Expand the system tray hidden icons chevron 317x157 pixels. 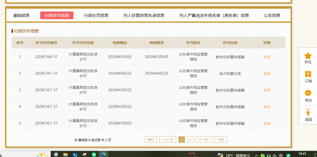click(x=256, y=155)
